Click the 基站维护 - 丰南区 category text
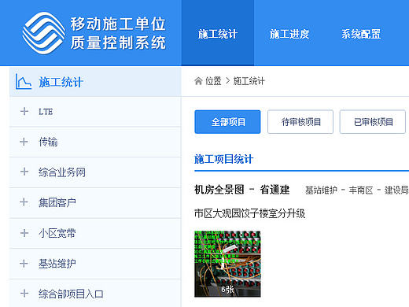This screenshot has height=307, width=409. click(339, 190)
